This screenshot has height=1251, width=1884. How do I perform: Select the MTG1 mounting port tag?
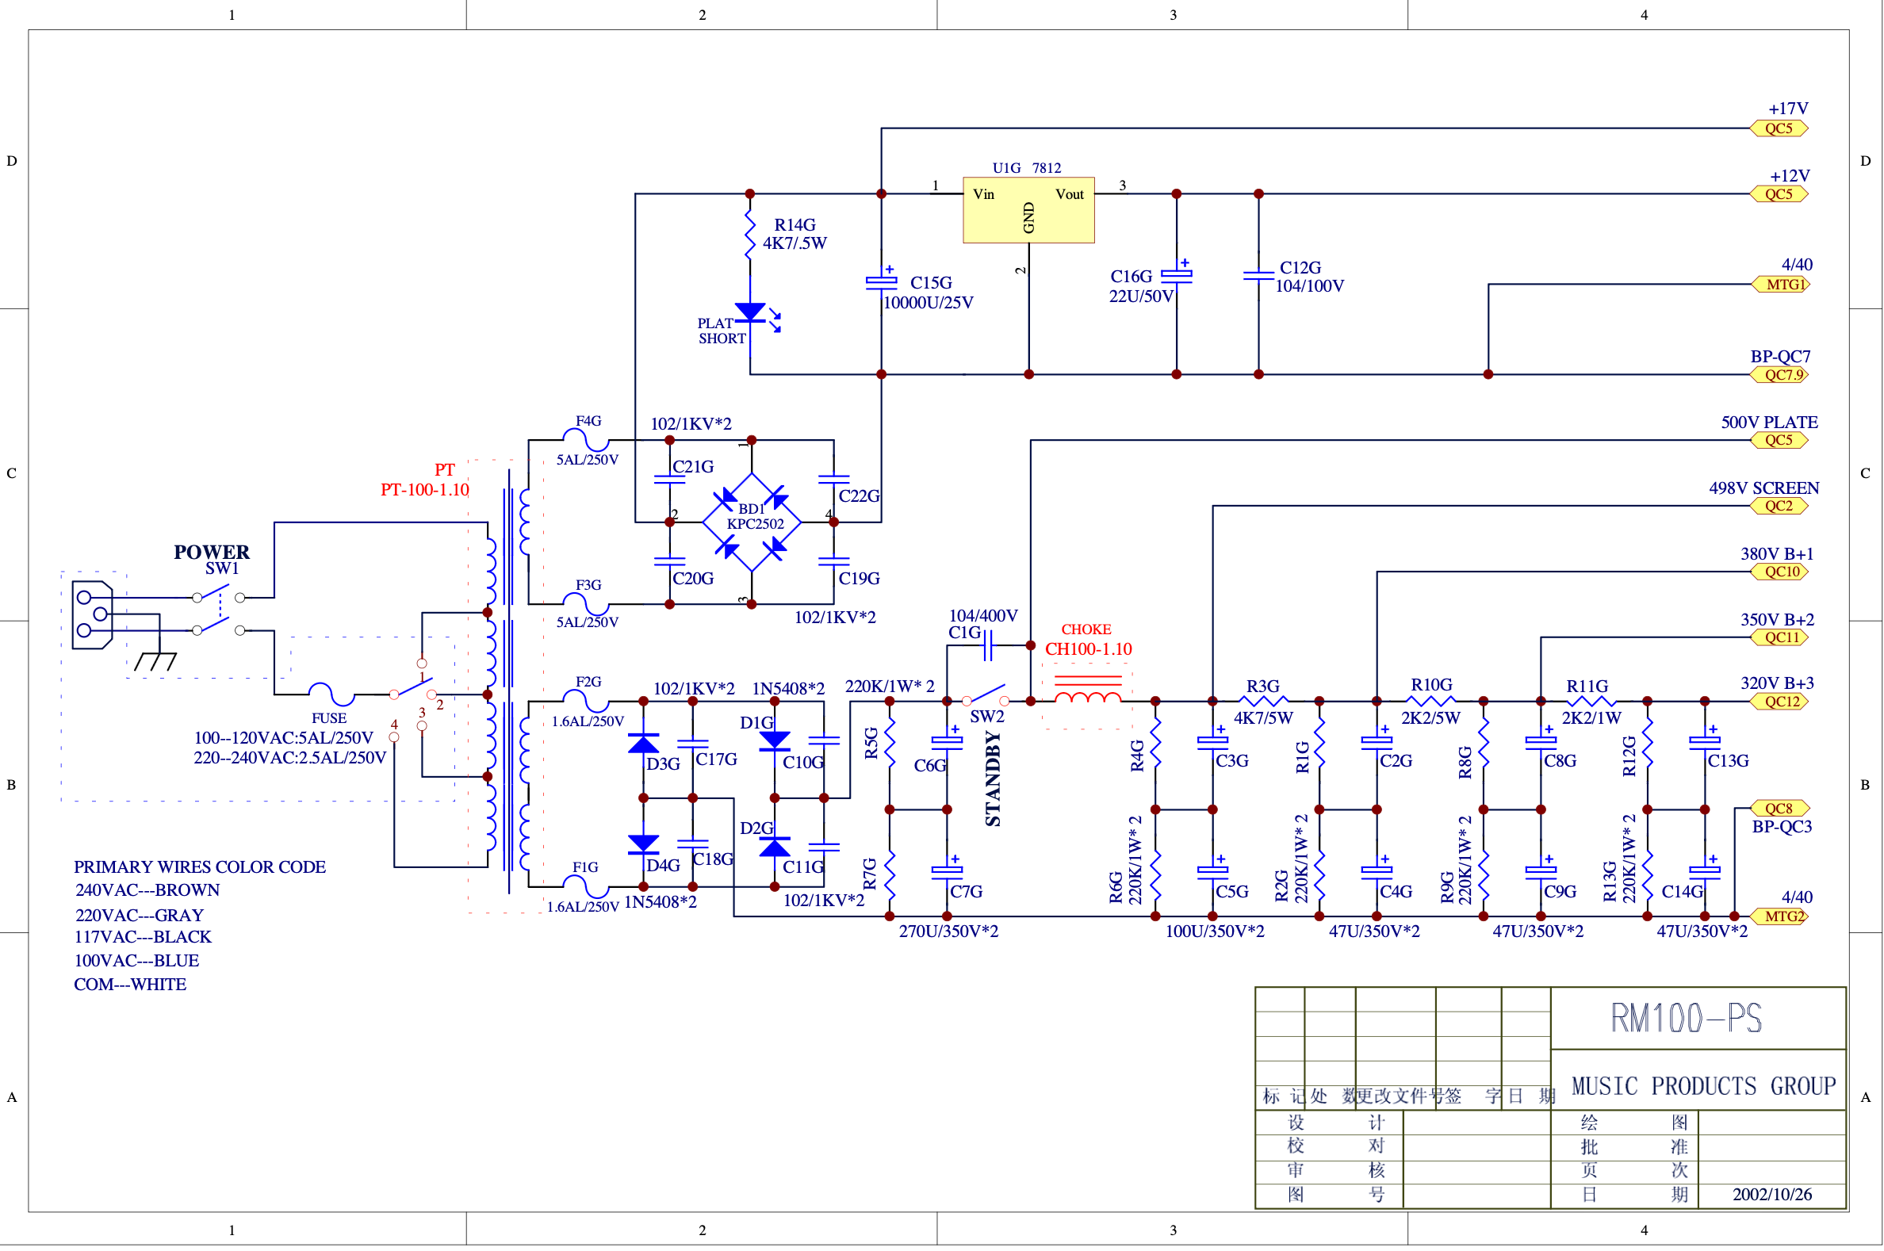[x=1781, y=285]
